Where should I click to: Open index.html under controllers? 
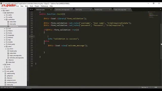coord(13,22)
